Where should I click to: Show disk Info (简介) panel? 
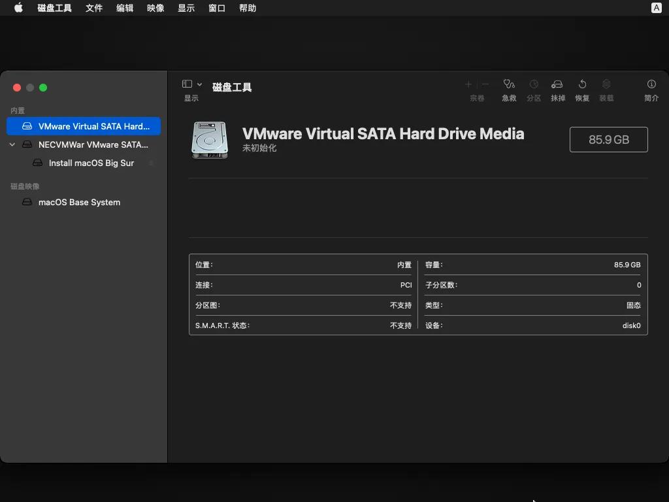point(651,84)
